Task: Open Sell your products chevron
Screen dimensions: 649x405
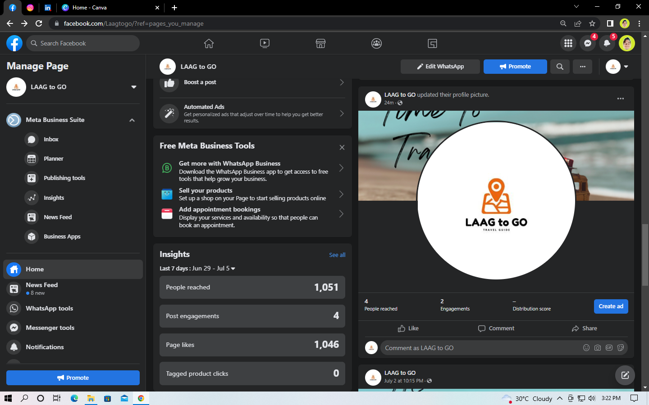Action: tap(341, 194)
